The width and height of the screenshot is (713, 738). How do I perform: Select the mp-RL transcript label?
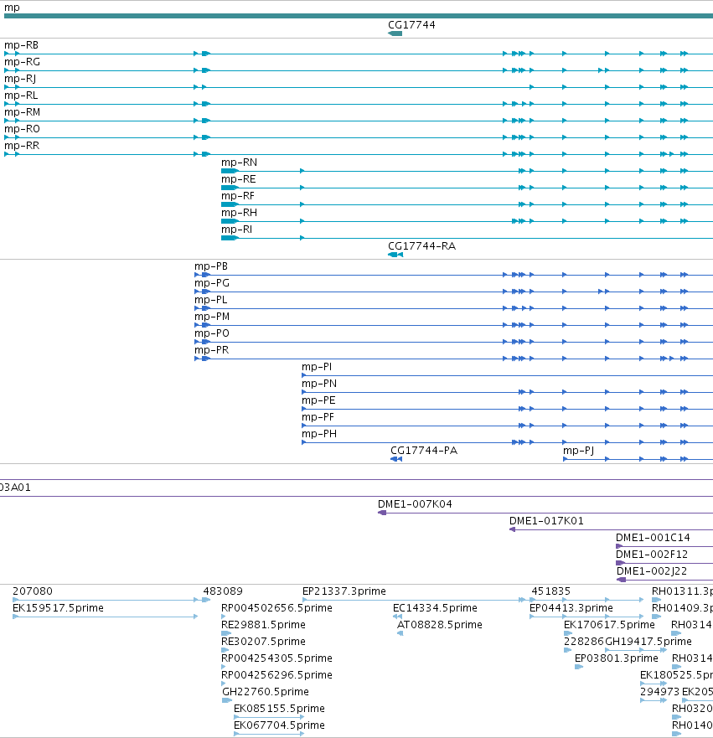click(21, 95)
